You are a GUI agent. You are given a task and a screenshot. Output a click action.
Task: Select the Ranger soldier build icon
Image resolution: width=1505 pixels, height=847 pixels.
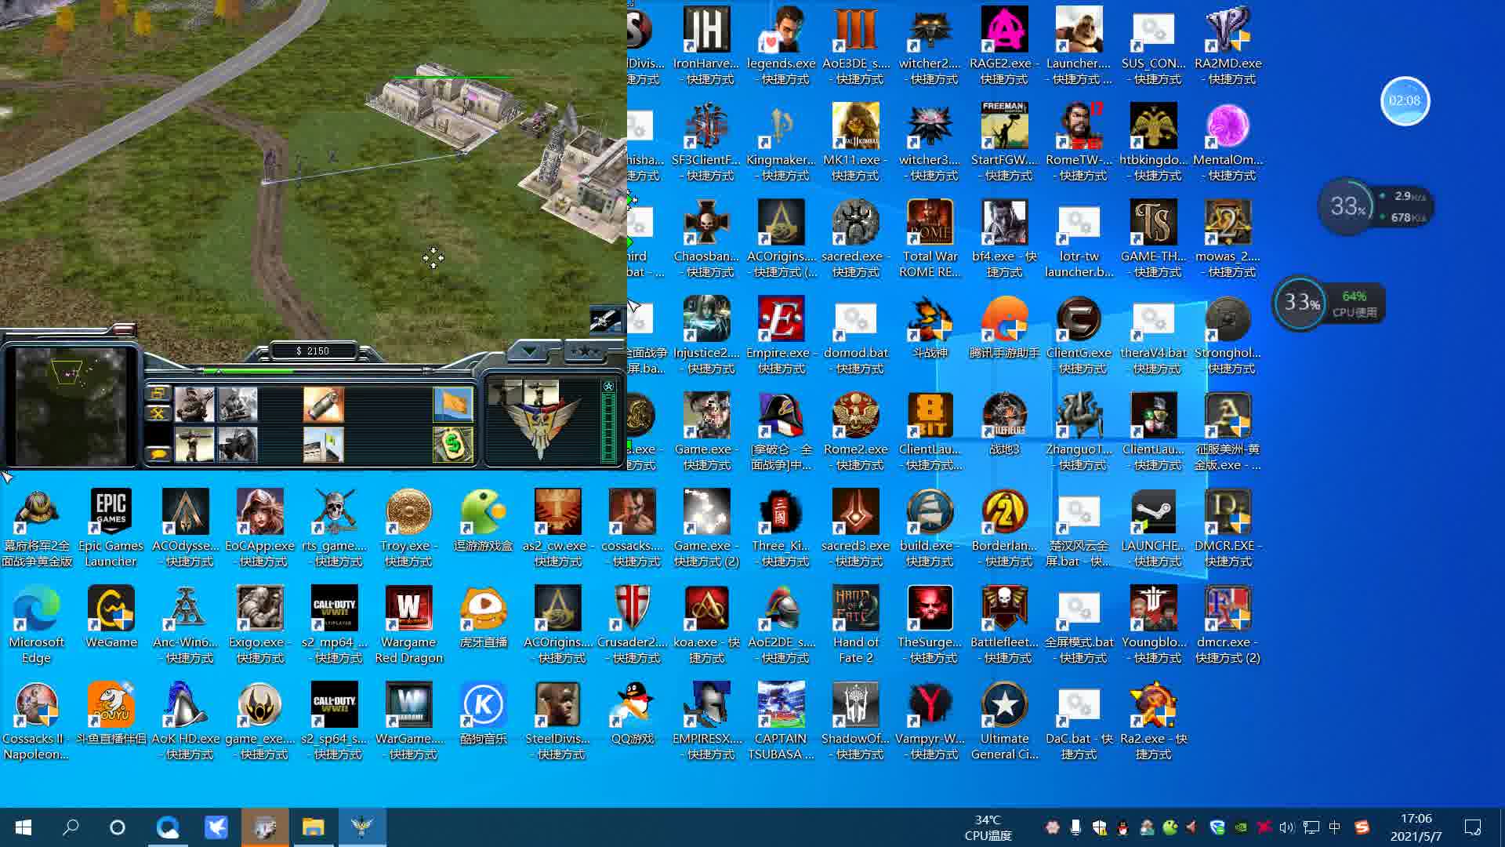pos(194,405)
